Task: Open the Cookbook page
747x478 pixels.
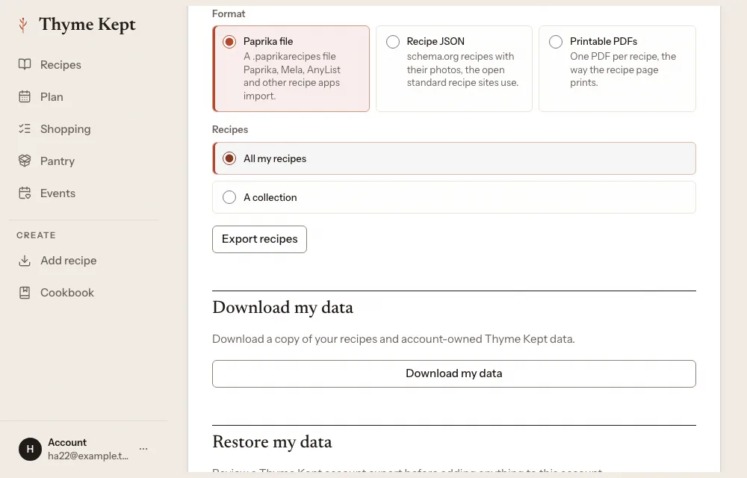Action: click(67, 293)
